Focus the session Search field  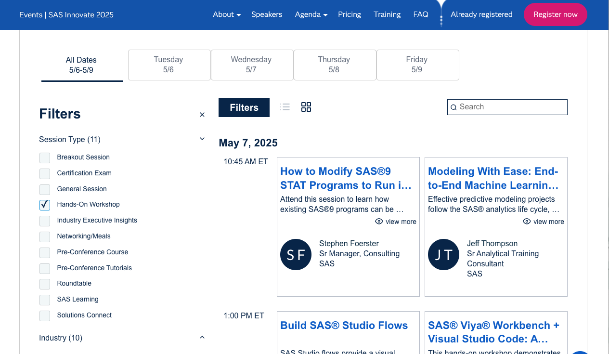point(511,107)
